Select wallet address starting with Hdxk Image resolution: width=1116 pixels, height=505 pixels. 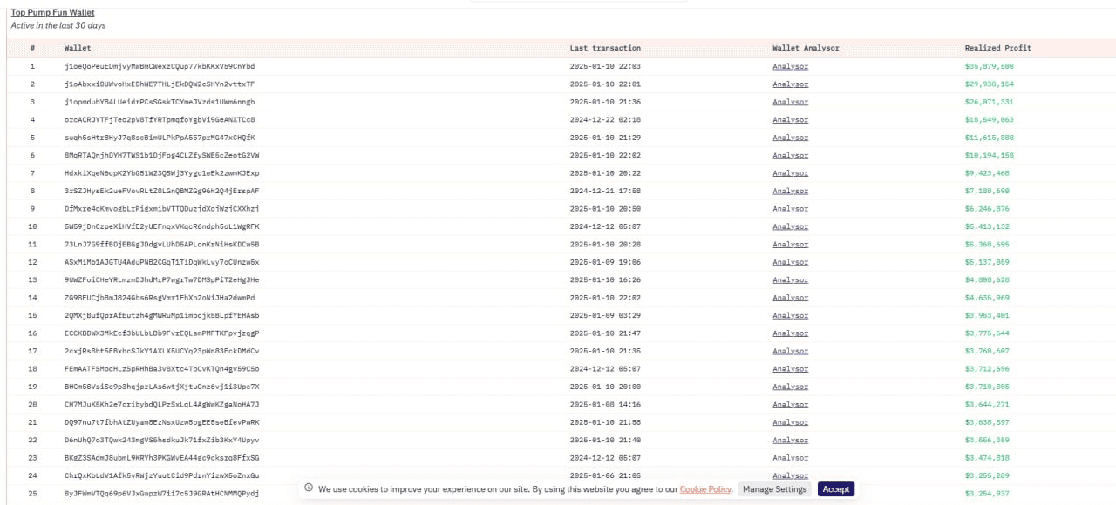point(161,173)
